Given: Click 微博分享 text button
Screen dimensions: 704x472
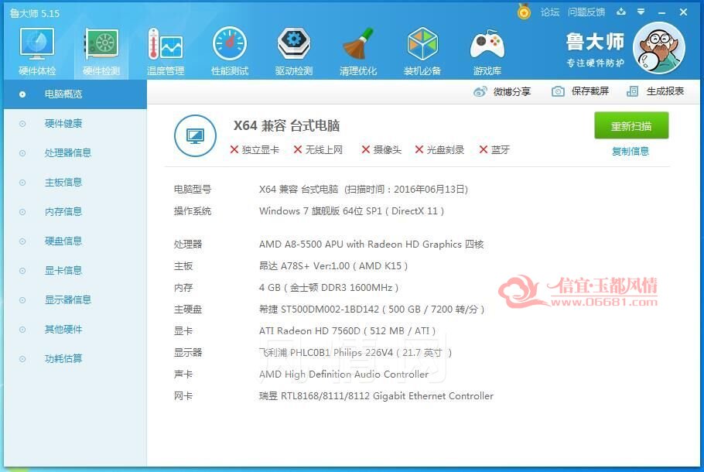Looking at the screenshot, I should click(x=512, y=91).
